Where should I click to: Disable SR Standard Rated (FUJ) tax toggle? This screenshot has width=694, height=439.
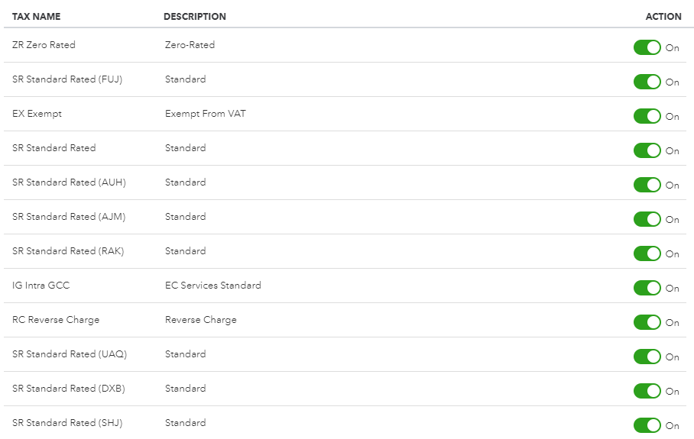point(647,82)
